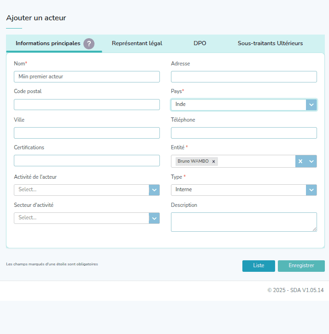This screenshot has height=334, width=329.
Task: Clear all selected Entité values
Action: coord(300,161)
